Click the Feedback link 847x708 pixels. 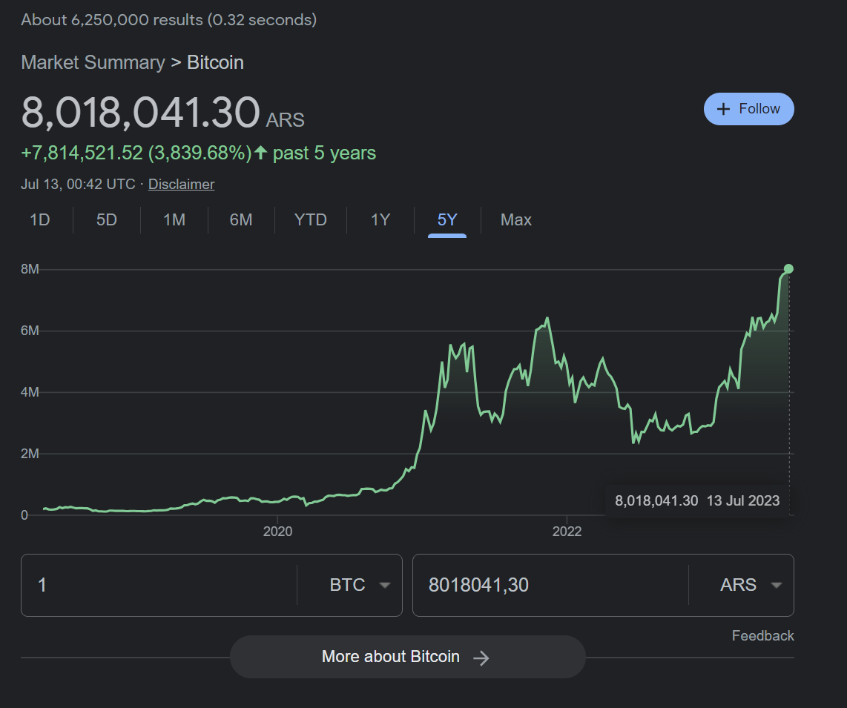(762, 635)
